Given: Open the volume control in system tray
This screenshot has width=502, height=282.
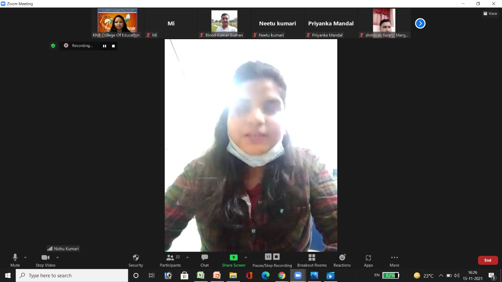Looking at the screenshot, I should point(457,276).
